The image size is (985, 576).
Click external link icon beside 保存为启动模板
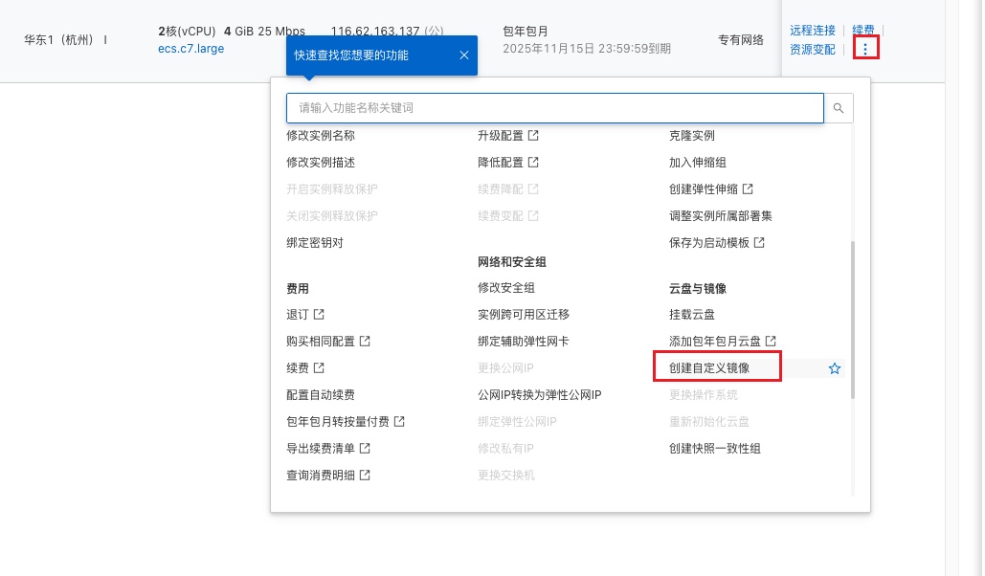tap(759, 243)
